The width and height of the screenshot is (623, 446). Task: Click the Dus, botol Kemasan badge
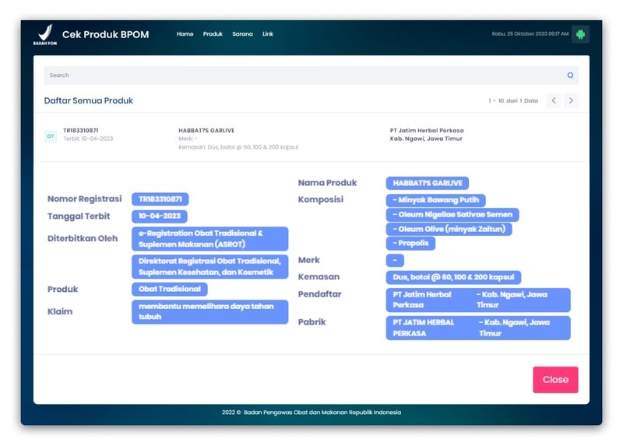[x=453, y=277]
